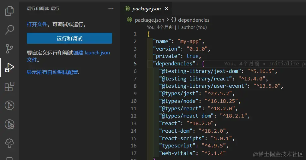The width and height of the screenshot is (306, 160).
Task: Click the Node.js icon on package.json tab
Action: pyautogui.click(x=127, y=8)
